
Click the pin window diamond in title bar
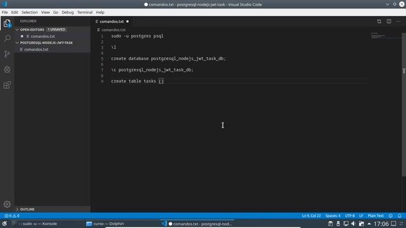click(x=395, y=4)
